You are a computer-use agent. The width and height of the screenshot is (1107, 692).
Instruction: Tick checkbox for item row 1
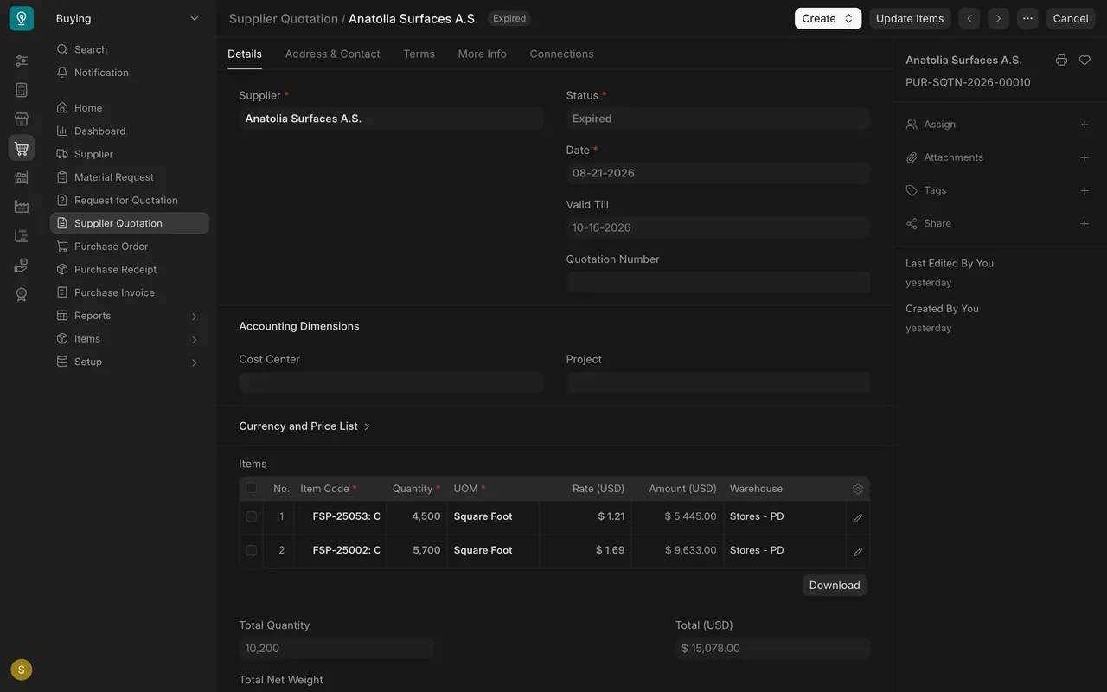click(252, 516)
